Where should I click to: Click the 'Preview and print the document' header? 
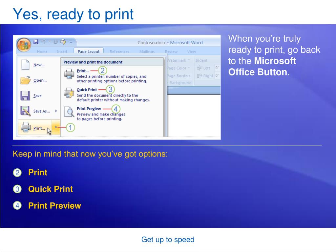[x=93, y=62]
